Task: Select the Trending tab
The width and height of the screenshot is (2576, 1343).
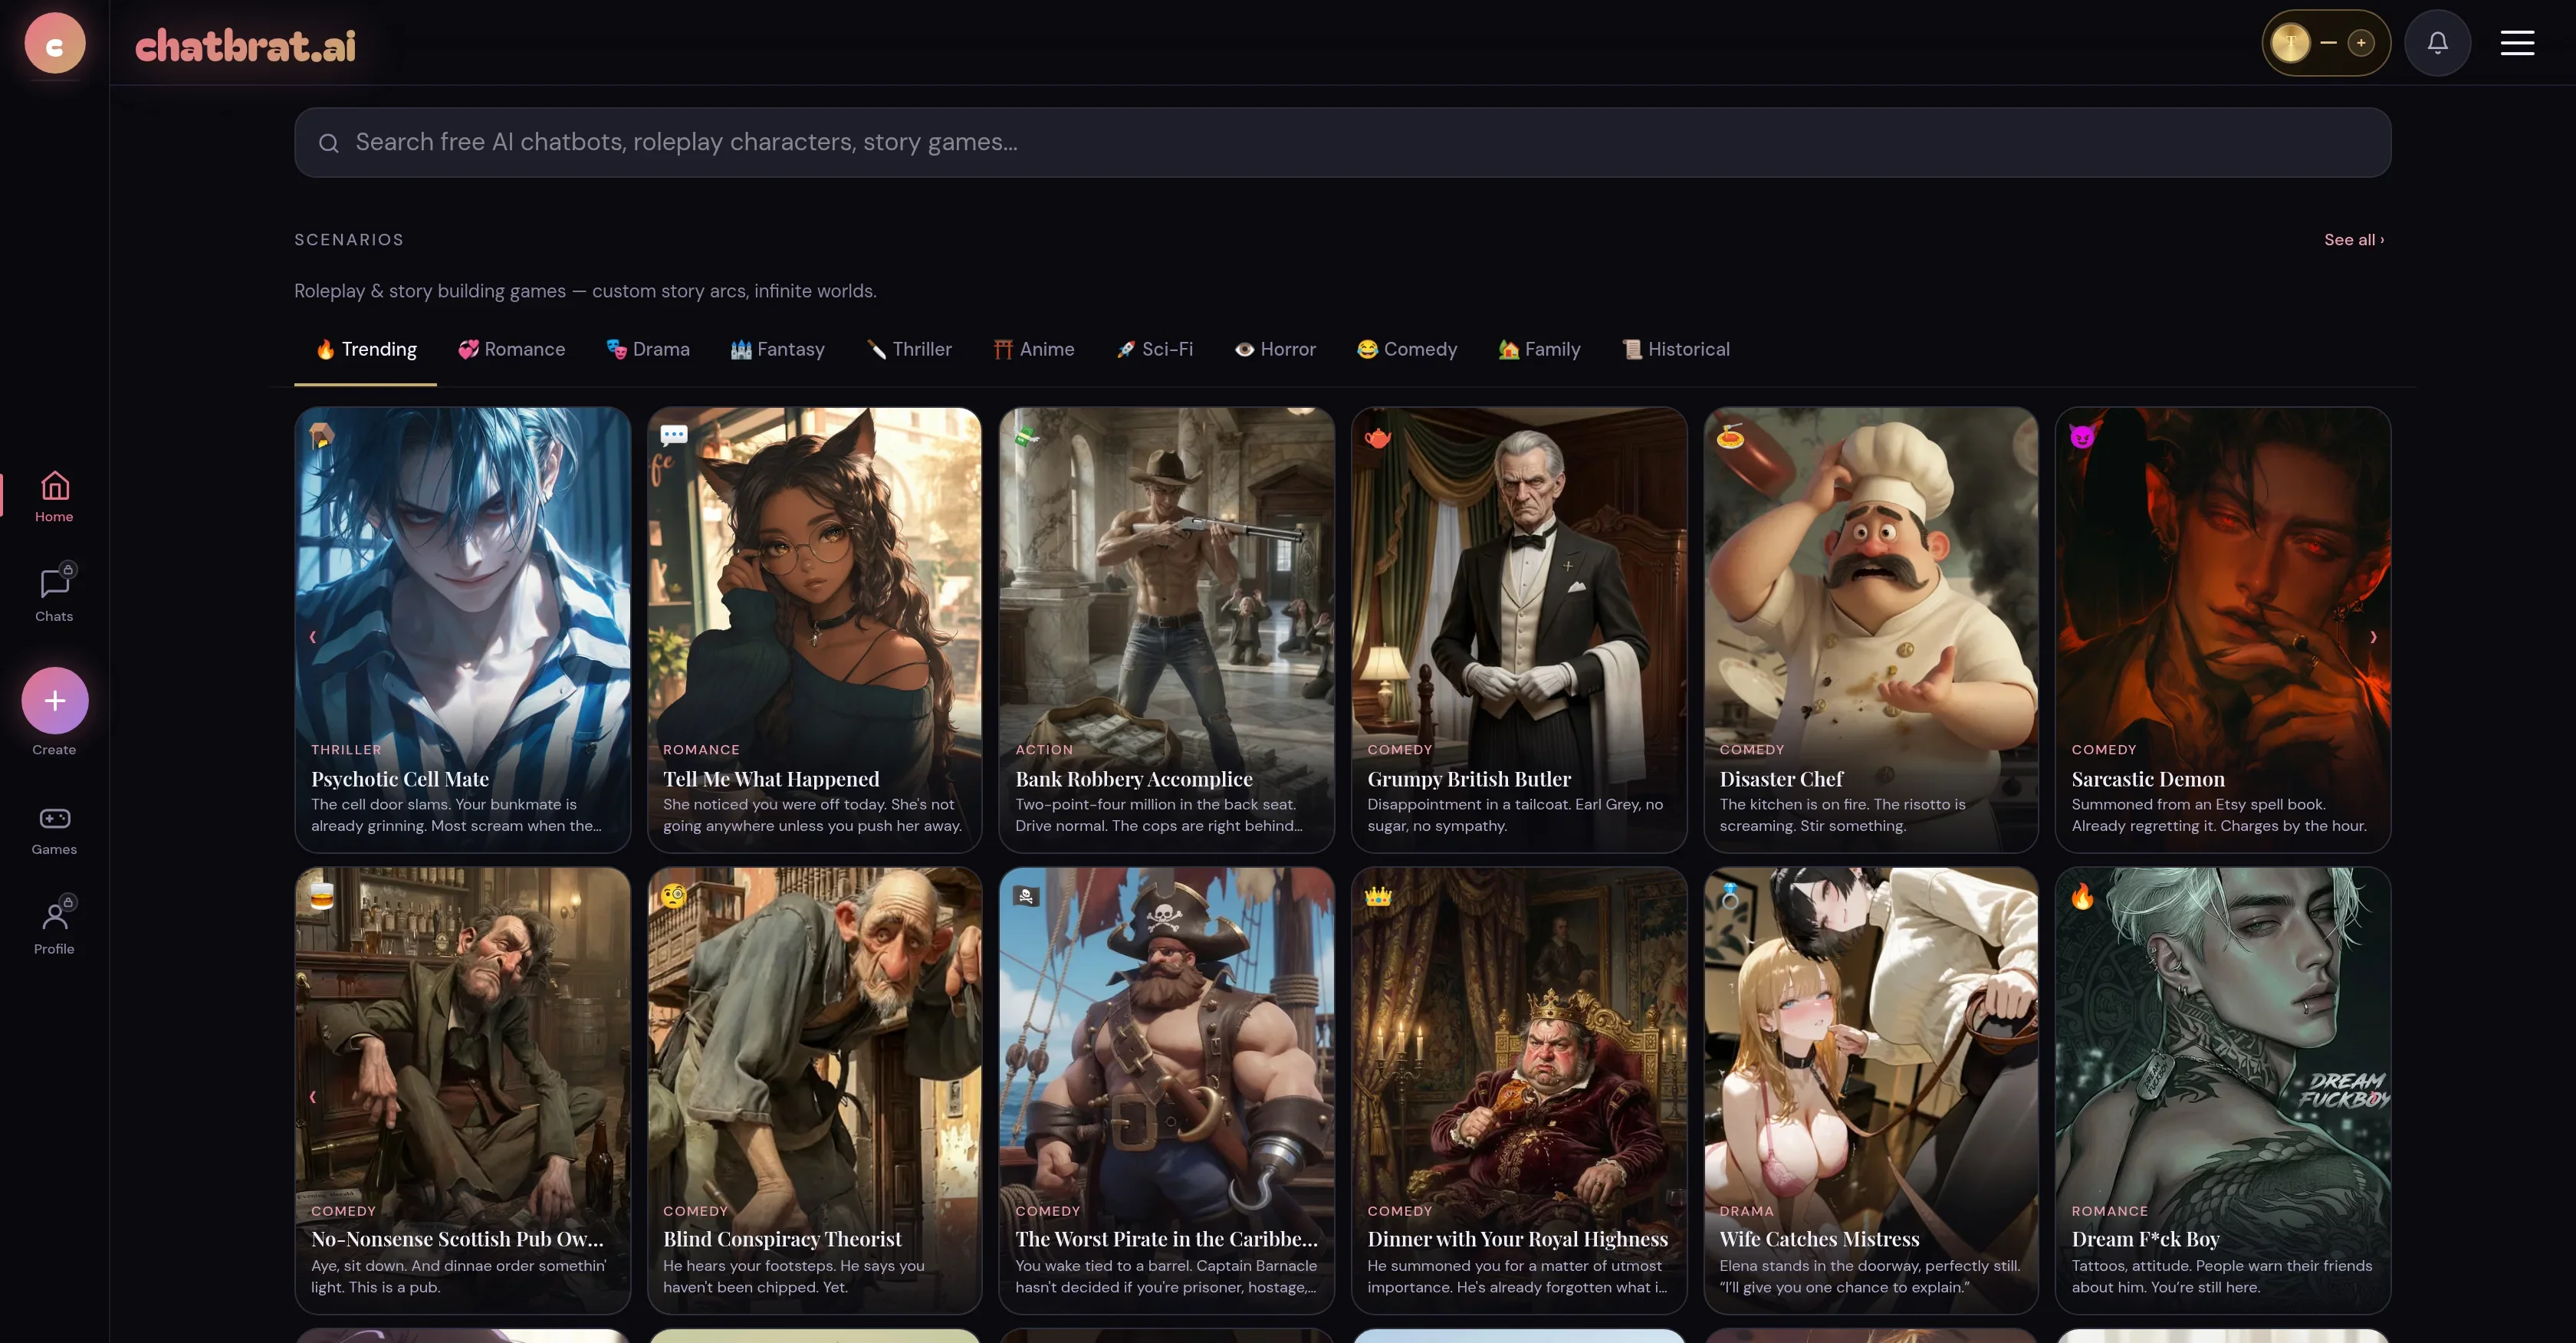Action: (x=365, y=349)
